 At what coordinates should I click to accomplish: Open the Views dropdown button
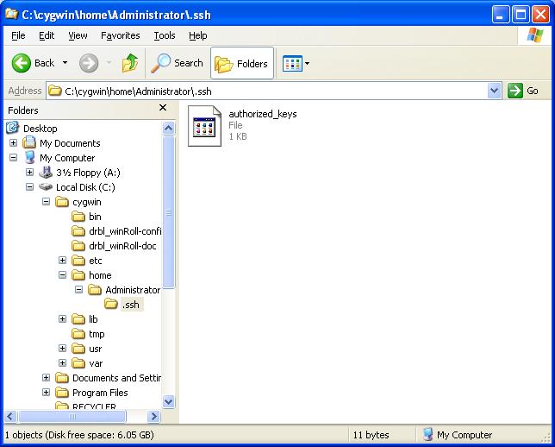tap(296, 63)
